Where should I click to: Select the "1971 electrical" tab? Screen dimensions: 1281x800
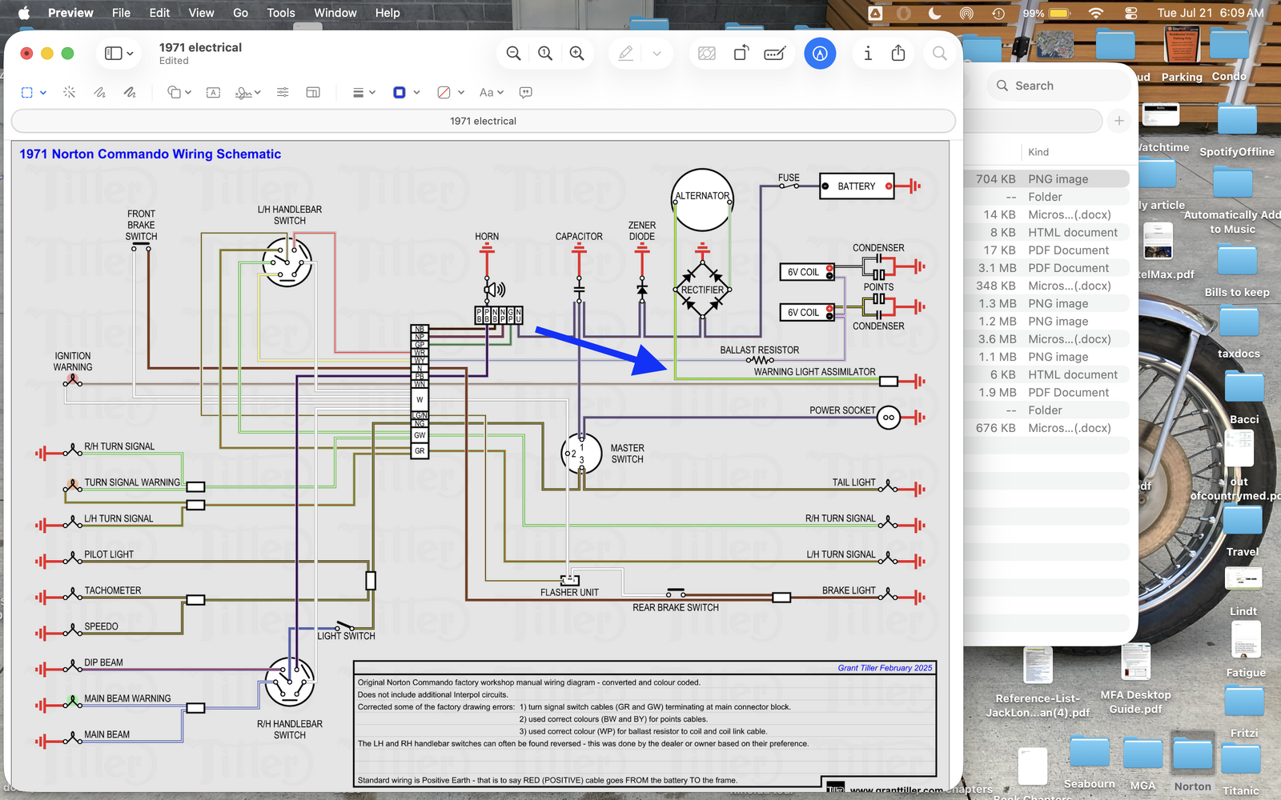pos(483,121)
